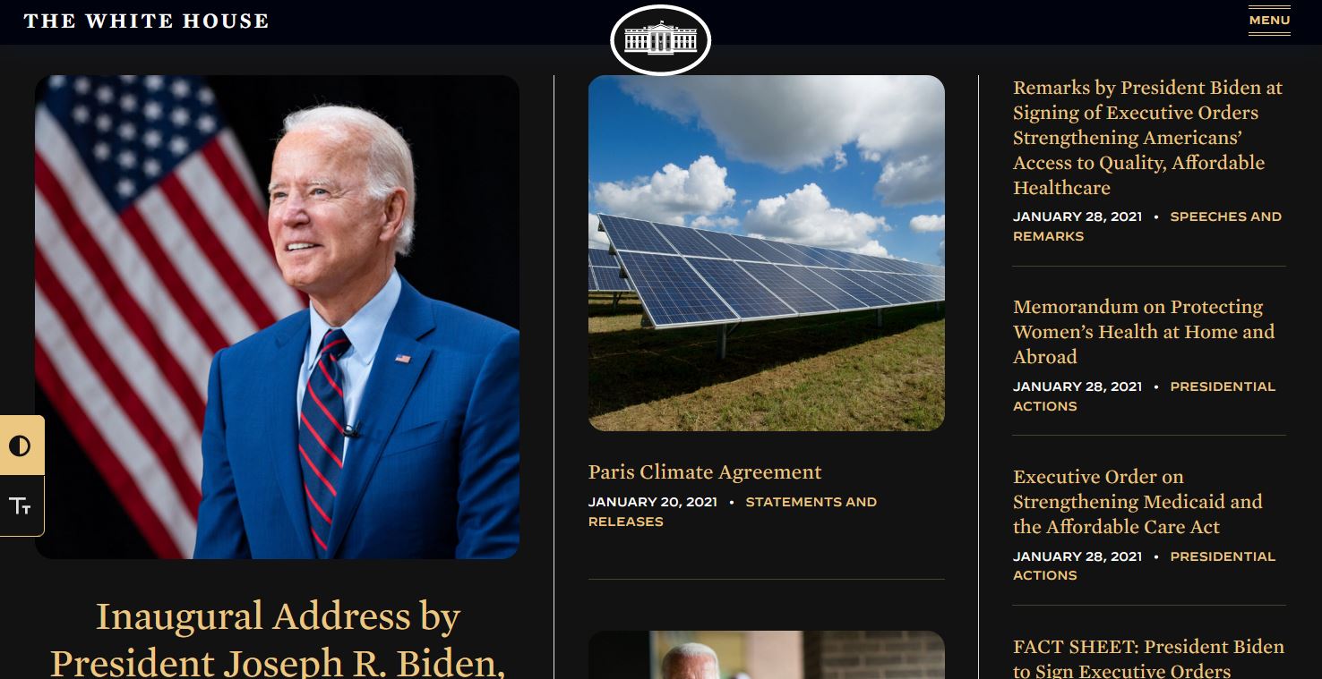The width and height of the screenshot is (1322, 679).
Task: Open Executive Order on Strengthening Medicaid
Action: 1137,502
